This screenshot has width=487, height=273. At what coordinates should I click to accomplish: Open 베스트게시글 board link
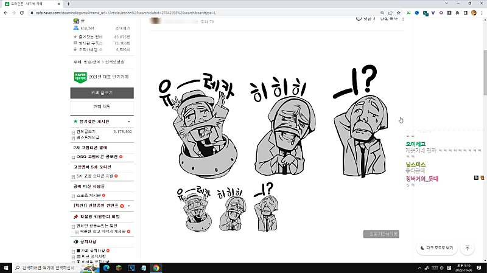coord(88,137)
